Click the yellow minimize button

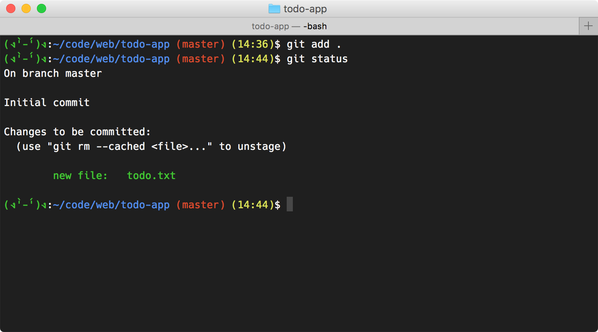coord(26,8)
